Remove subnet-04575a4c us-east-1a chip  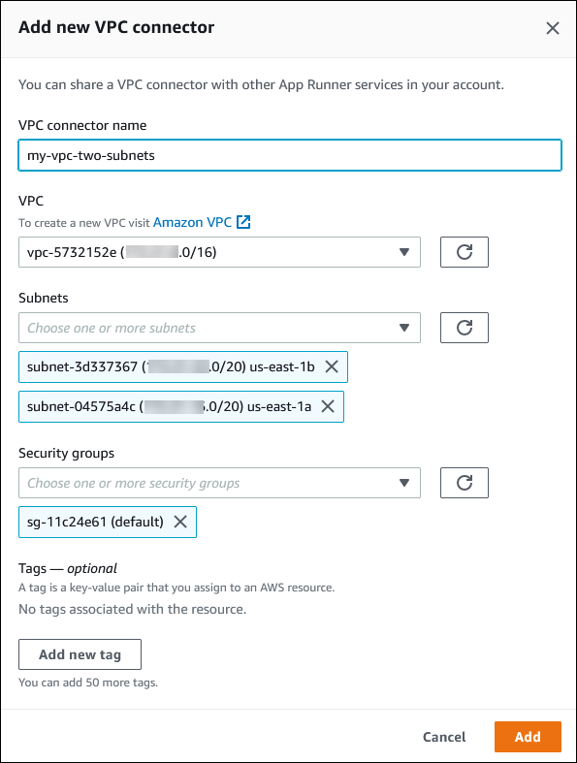tap(328, 406)
